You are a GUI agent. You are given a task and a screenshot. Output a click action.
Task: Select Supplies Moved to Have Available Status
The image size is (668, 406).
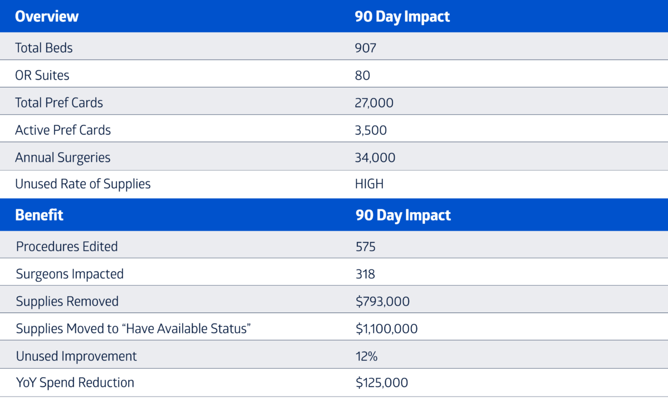pos(134,329)
